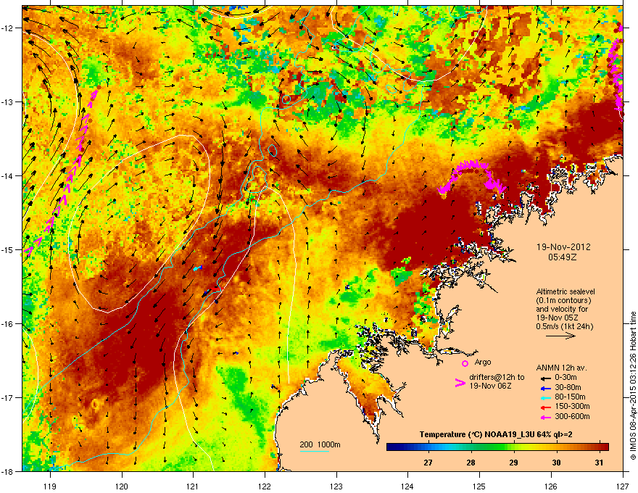Click the cyan ANMN current arrow near 121°E
Viewport: 638px width, 493px height.
click(197, 268)
